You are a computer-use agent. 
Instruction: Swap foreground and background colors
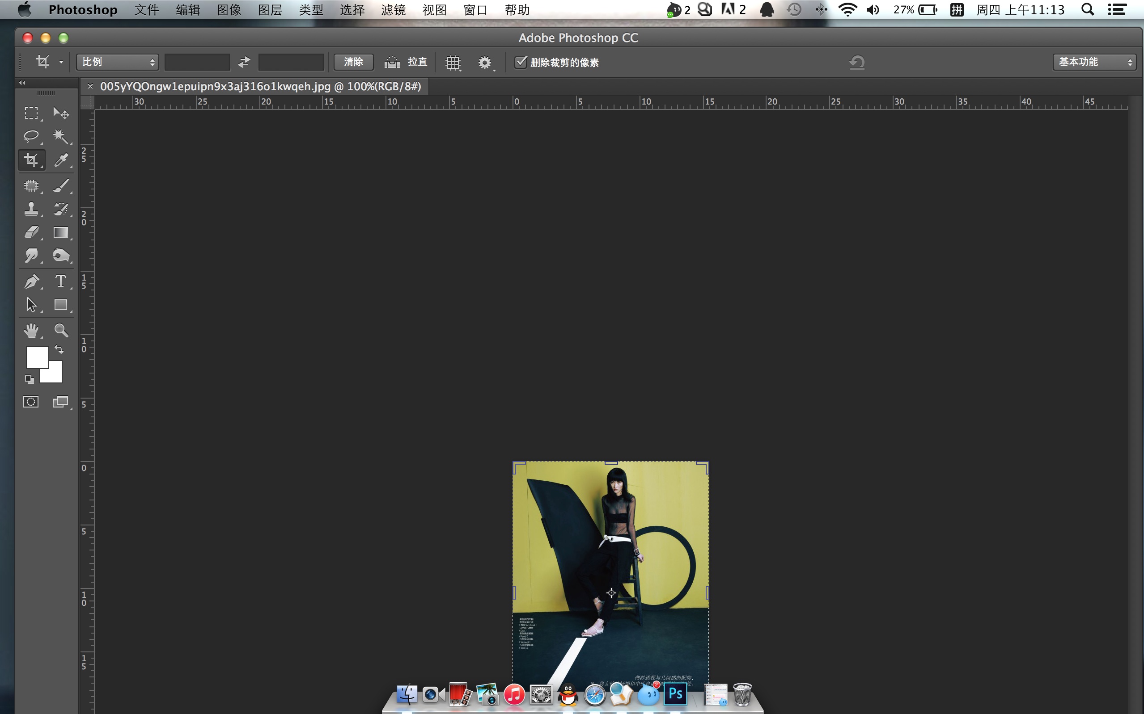pyautogui.click(x=59, y=349)
